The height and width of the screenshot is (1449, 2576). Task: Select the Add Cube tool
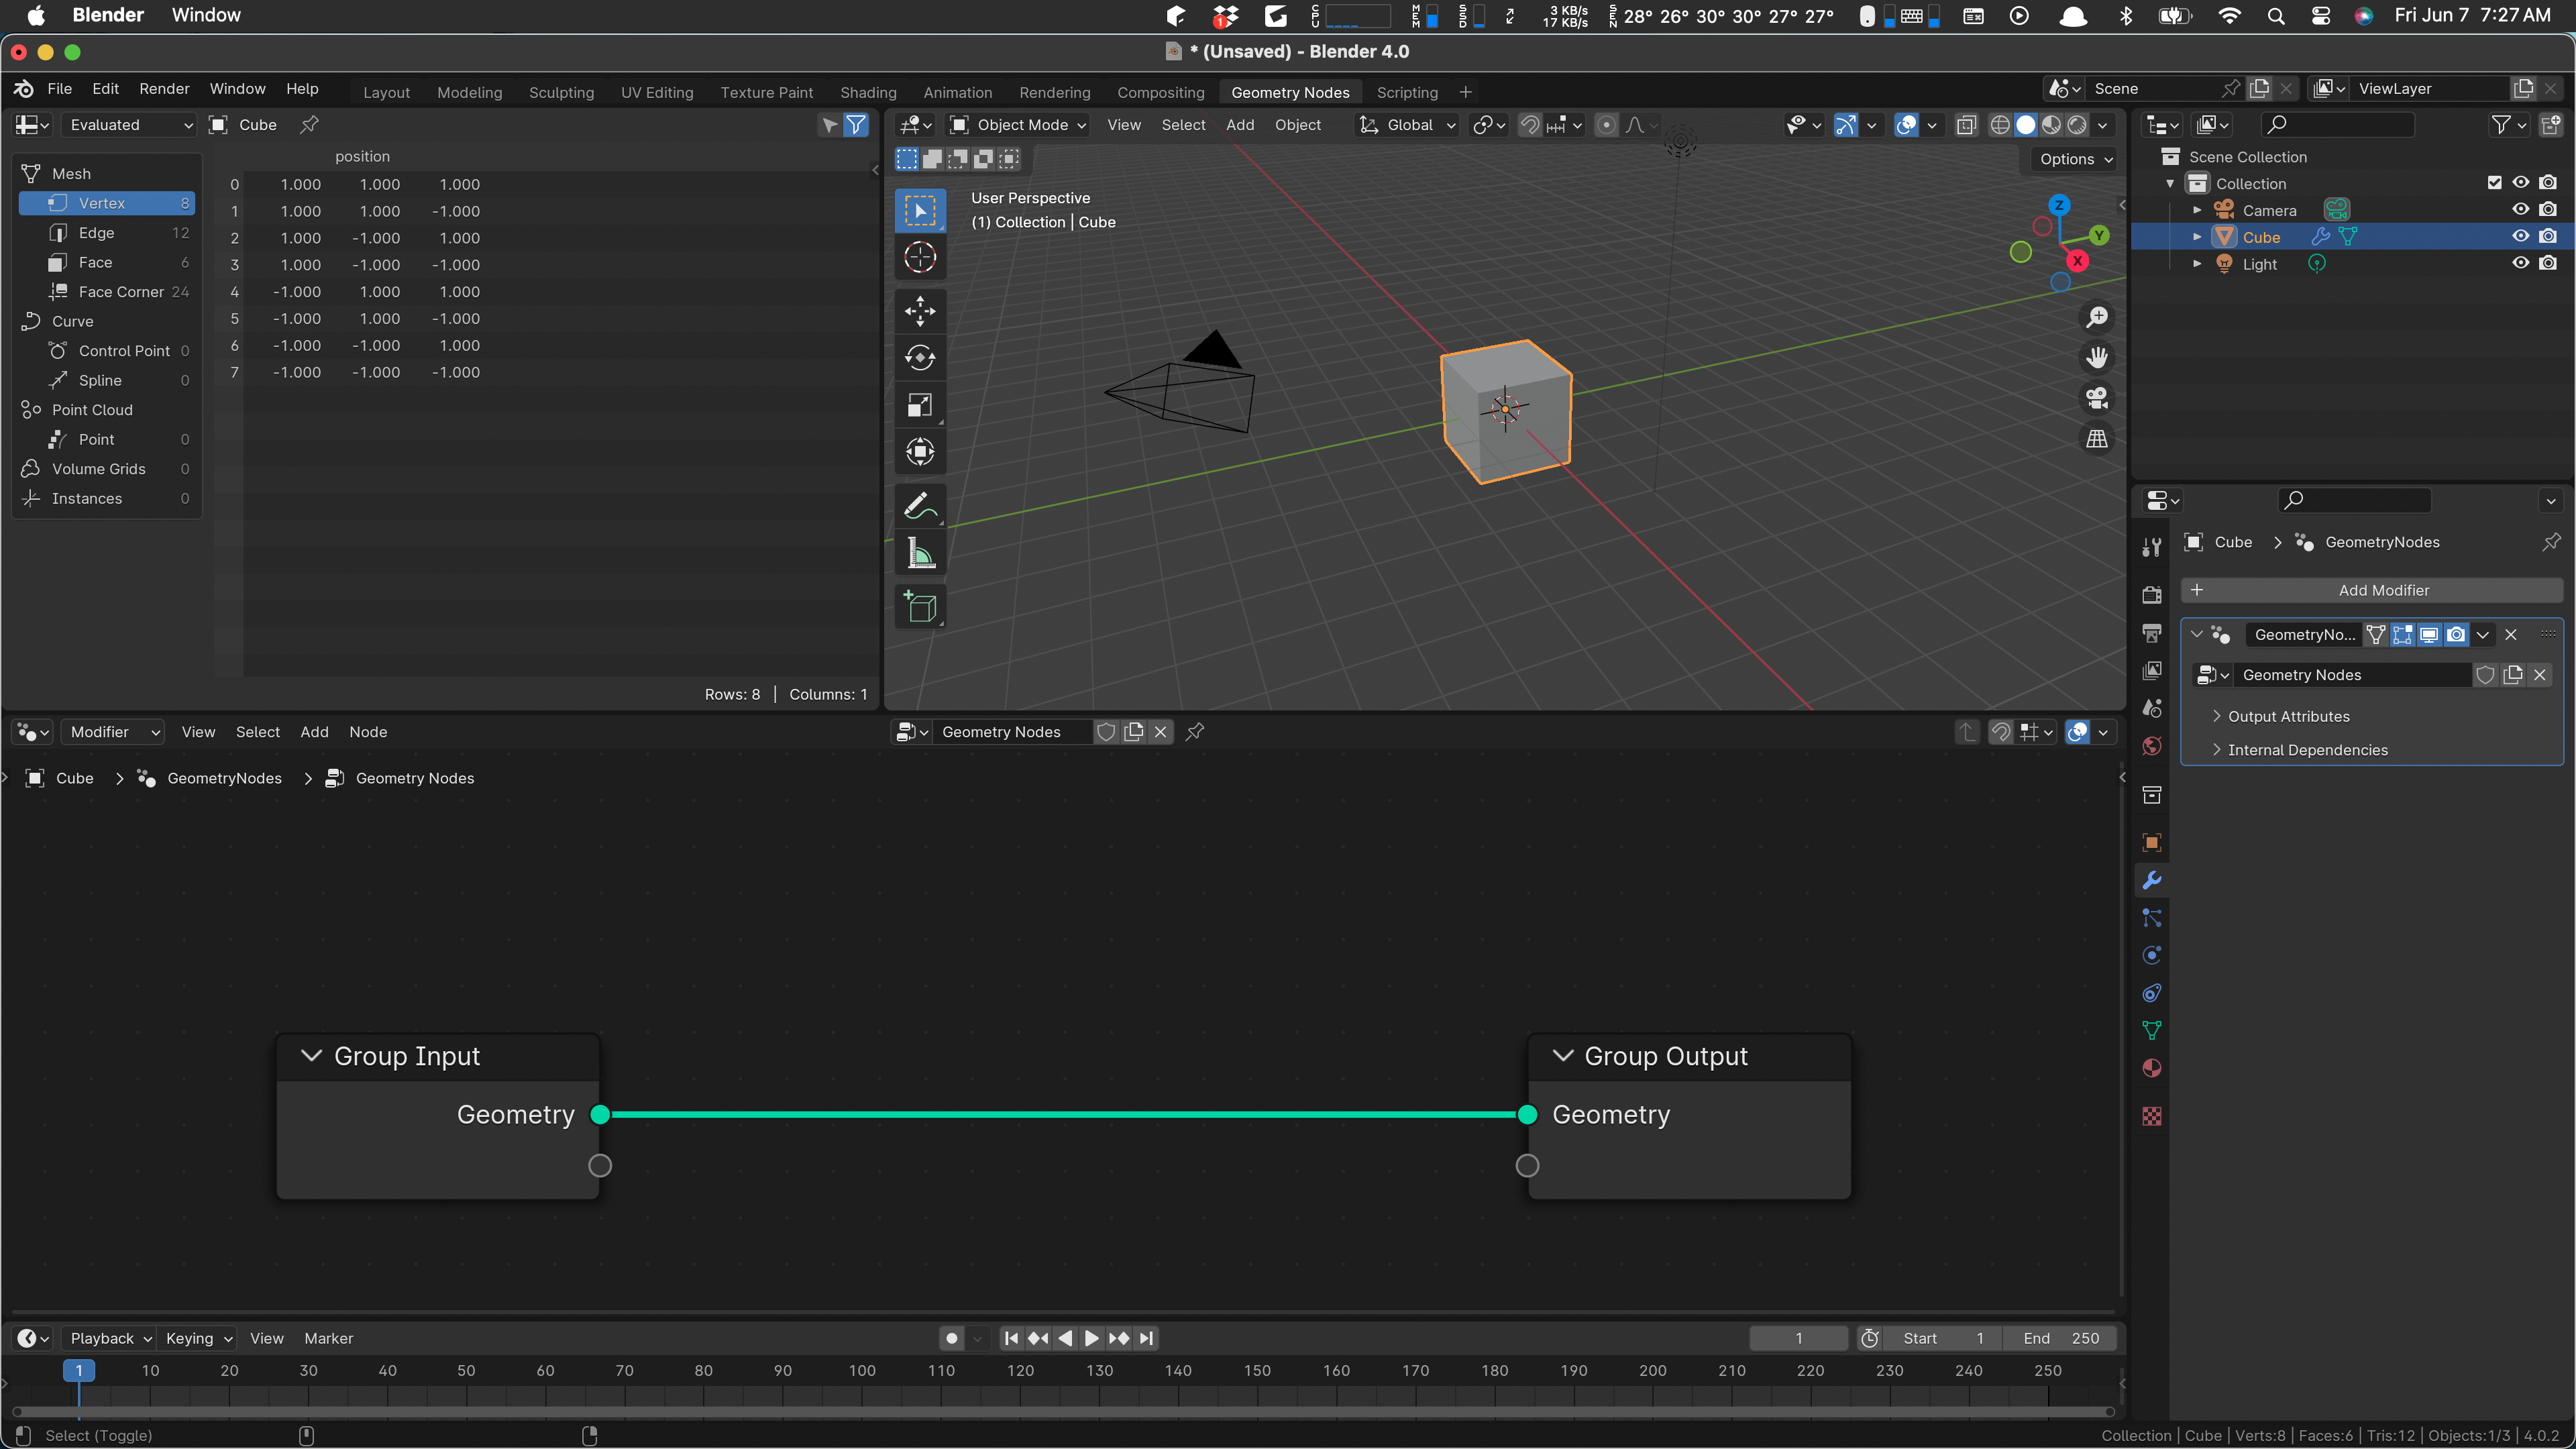coord(919,607)
